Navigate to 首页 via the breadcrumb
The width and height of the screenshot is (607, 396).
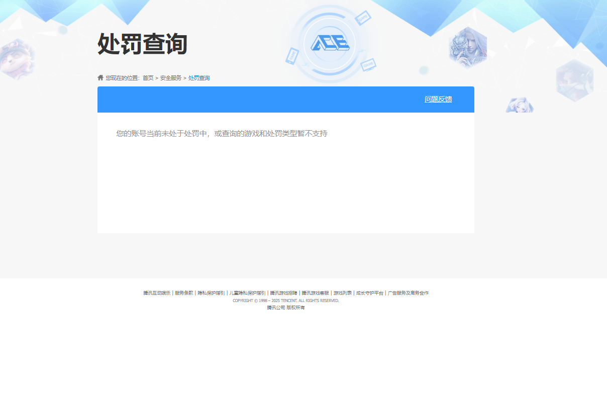(x=147, y=78)
